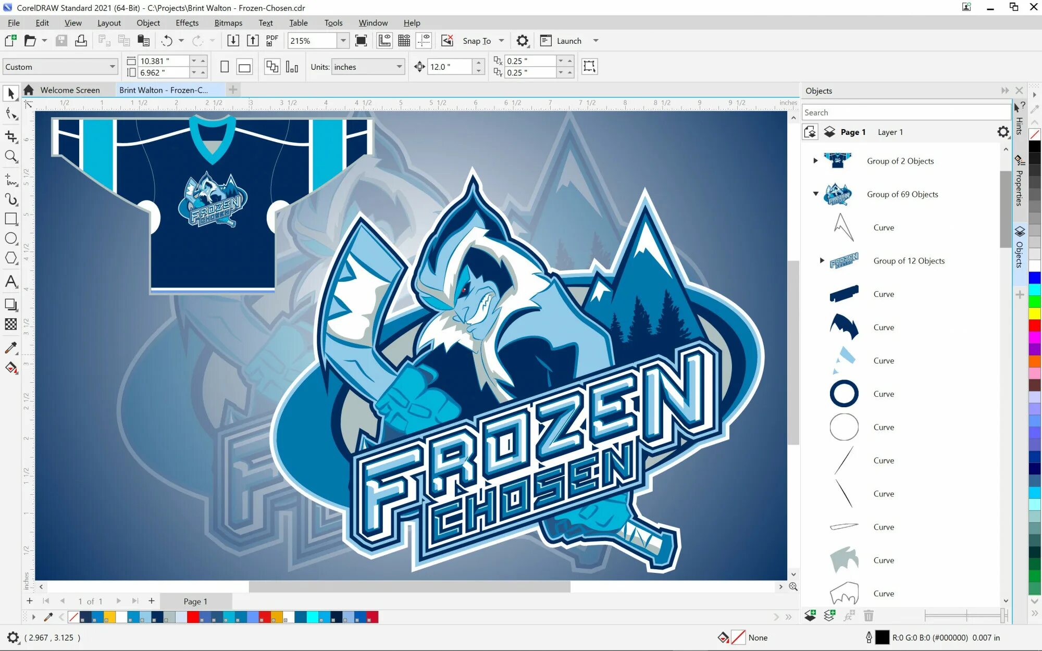1042x651 pixels.
Task: Pick the red swatch in document palette
Action: pyautogui.click(x=192, y=618)
